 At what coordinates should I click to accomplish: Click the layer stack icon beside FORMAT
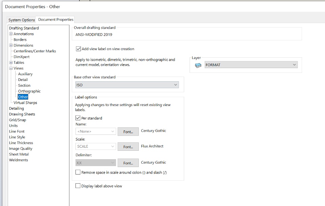pos(198,65)
